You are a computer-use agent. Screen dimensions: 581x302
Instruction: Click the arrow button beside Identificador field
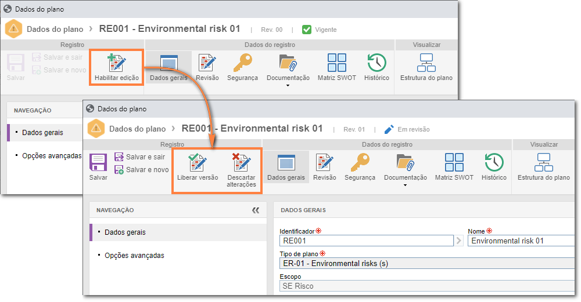459,241
